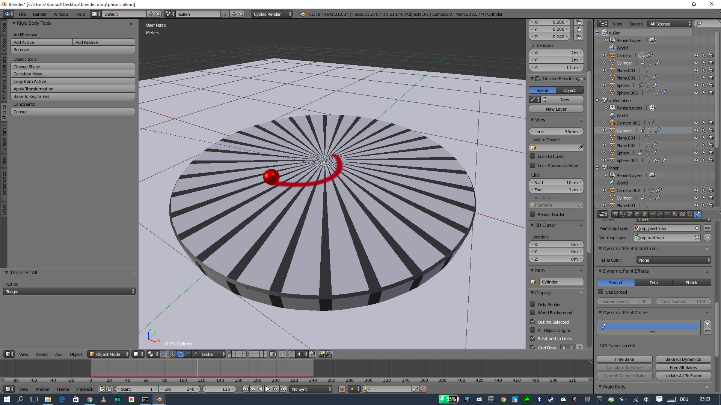
Task: Open the Modifiers properties tab (wrench icon)
Action: [x=660, y=214]
